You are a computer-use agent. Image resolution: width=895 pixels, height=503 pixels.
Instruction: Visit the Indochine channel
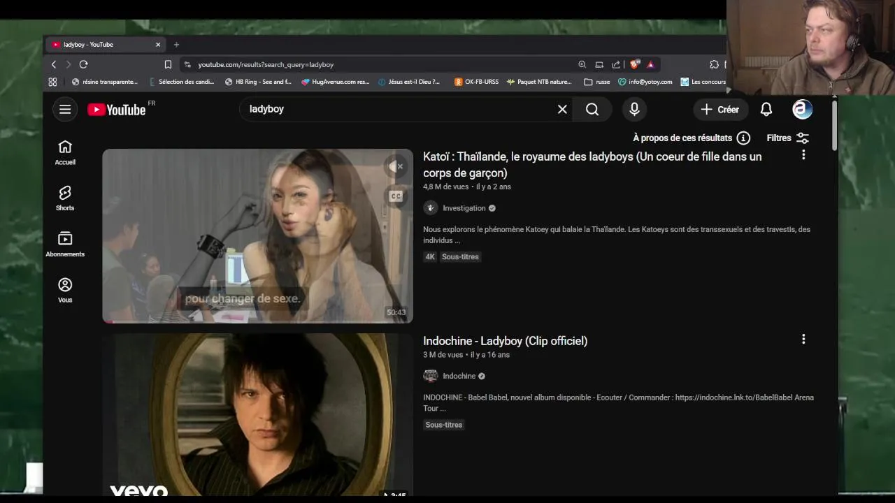459,376
